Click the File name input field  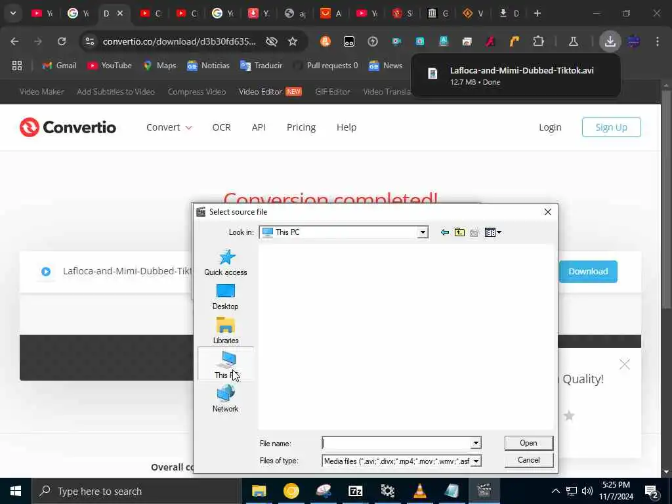click(396, 443)
